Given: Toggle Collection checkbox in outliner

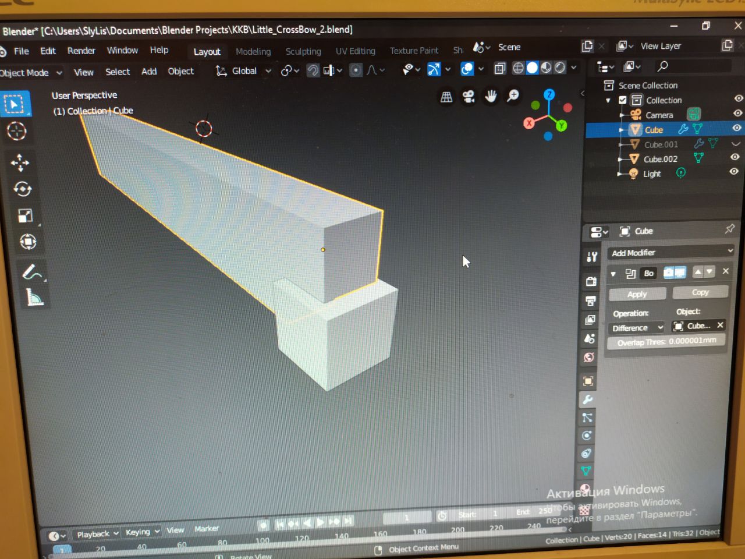Looking at the screenshot, I should pos(622,100).
